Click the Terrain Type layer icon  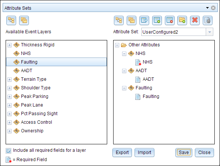click(16, 79)
